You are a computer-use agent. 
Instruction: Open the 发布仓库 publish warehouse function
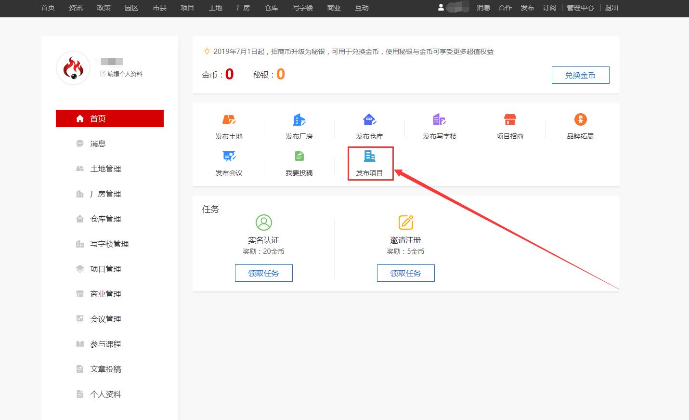(369, 126)
